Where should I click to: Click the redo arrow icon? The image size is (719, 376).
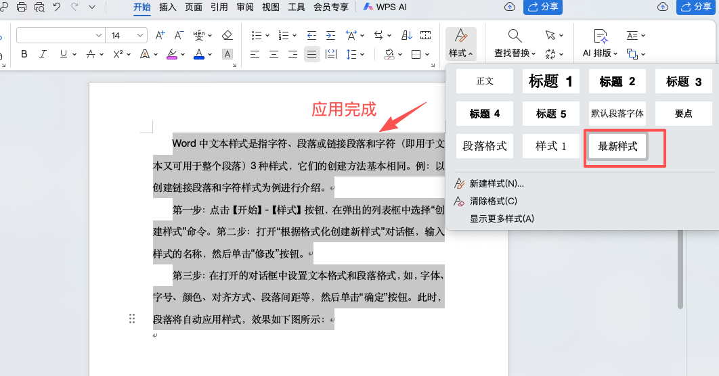tap(74, 7)
